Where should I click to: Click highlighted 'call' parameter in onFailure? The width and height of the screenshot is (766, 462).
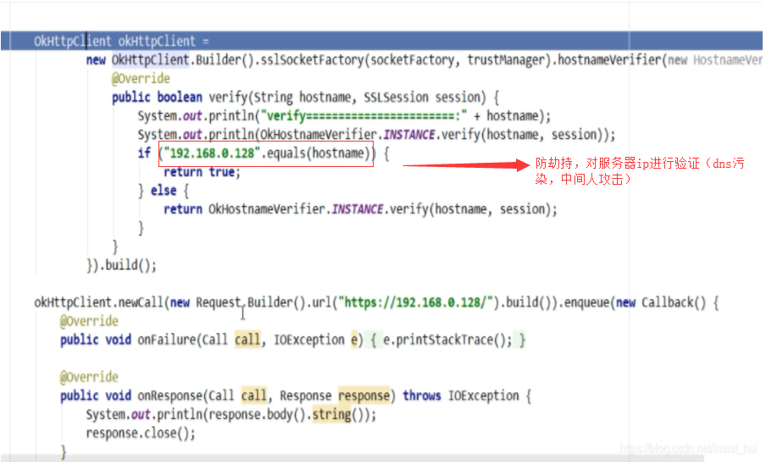tap(247, 339)
